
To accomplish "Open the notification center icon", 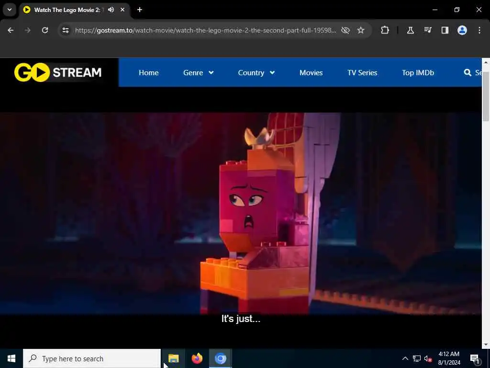I will coord(475,358).
